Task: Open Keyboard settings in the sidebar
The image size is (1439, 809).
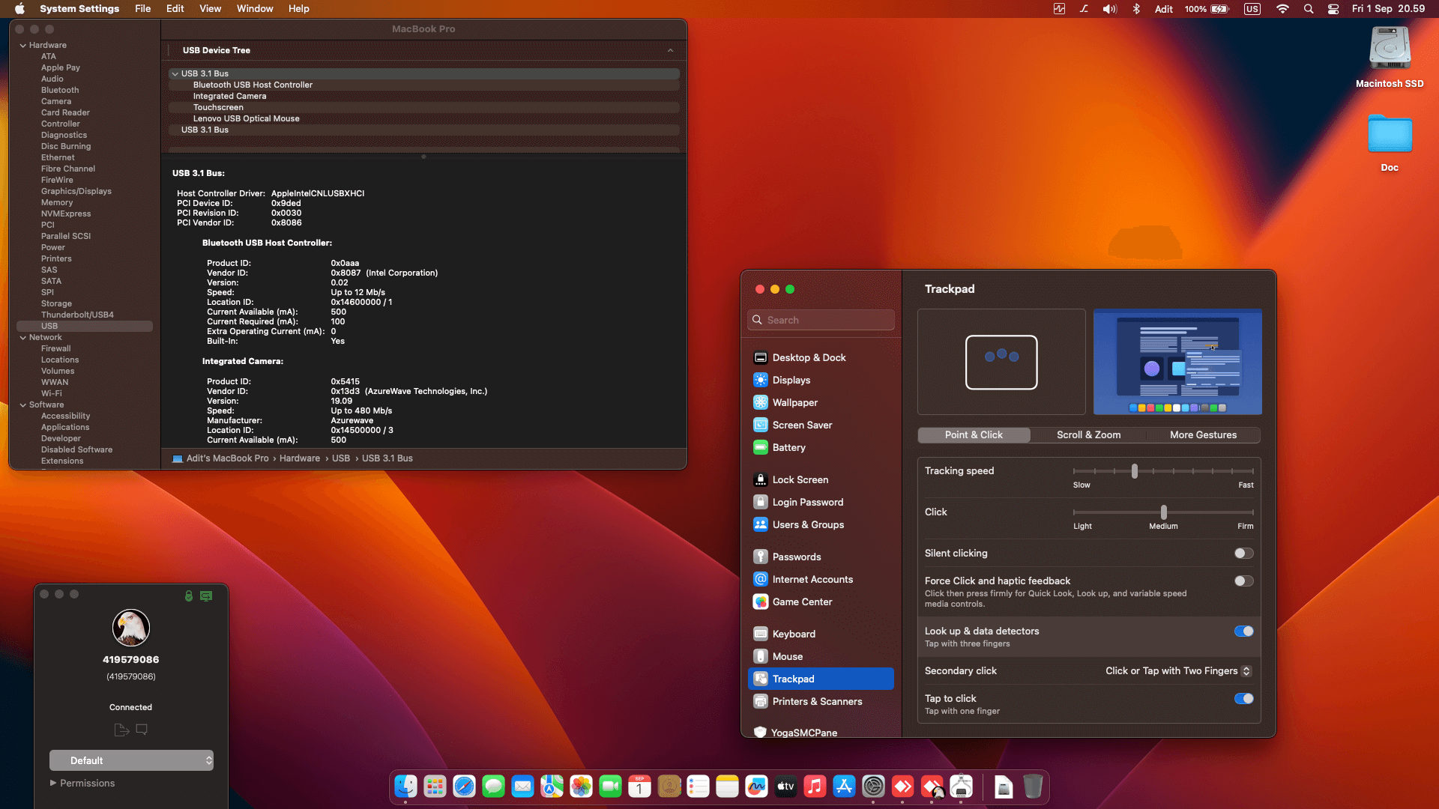Action: coord(794,633)
